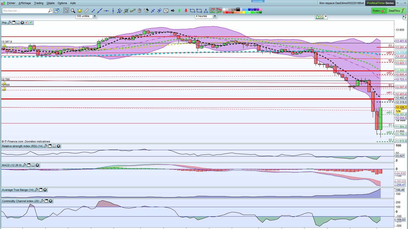408x229 pixels.
Task: Select the green up arrow marker
Action: [x=179, y=11]
